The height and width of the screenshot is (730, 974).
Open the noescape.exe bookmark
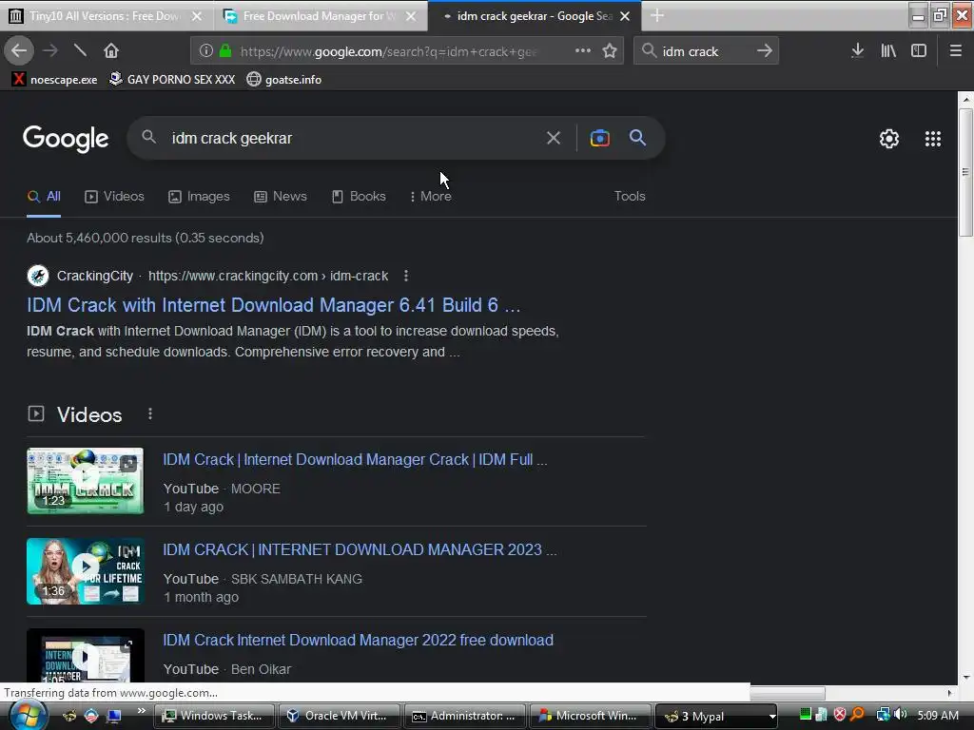pos(54,80)
